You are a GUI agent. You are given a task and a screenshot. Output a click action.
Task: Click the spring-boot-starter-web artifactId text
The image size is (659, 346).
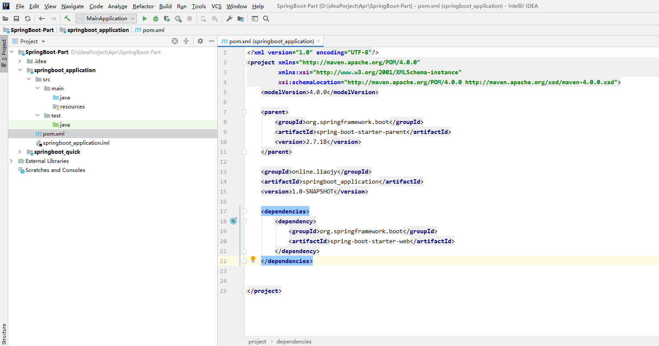370,241
